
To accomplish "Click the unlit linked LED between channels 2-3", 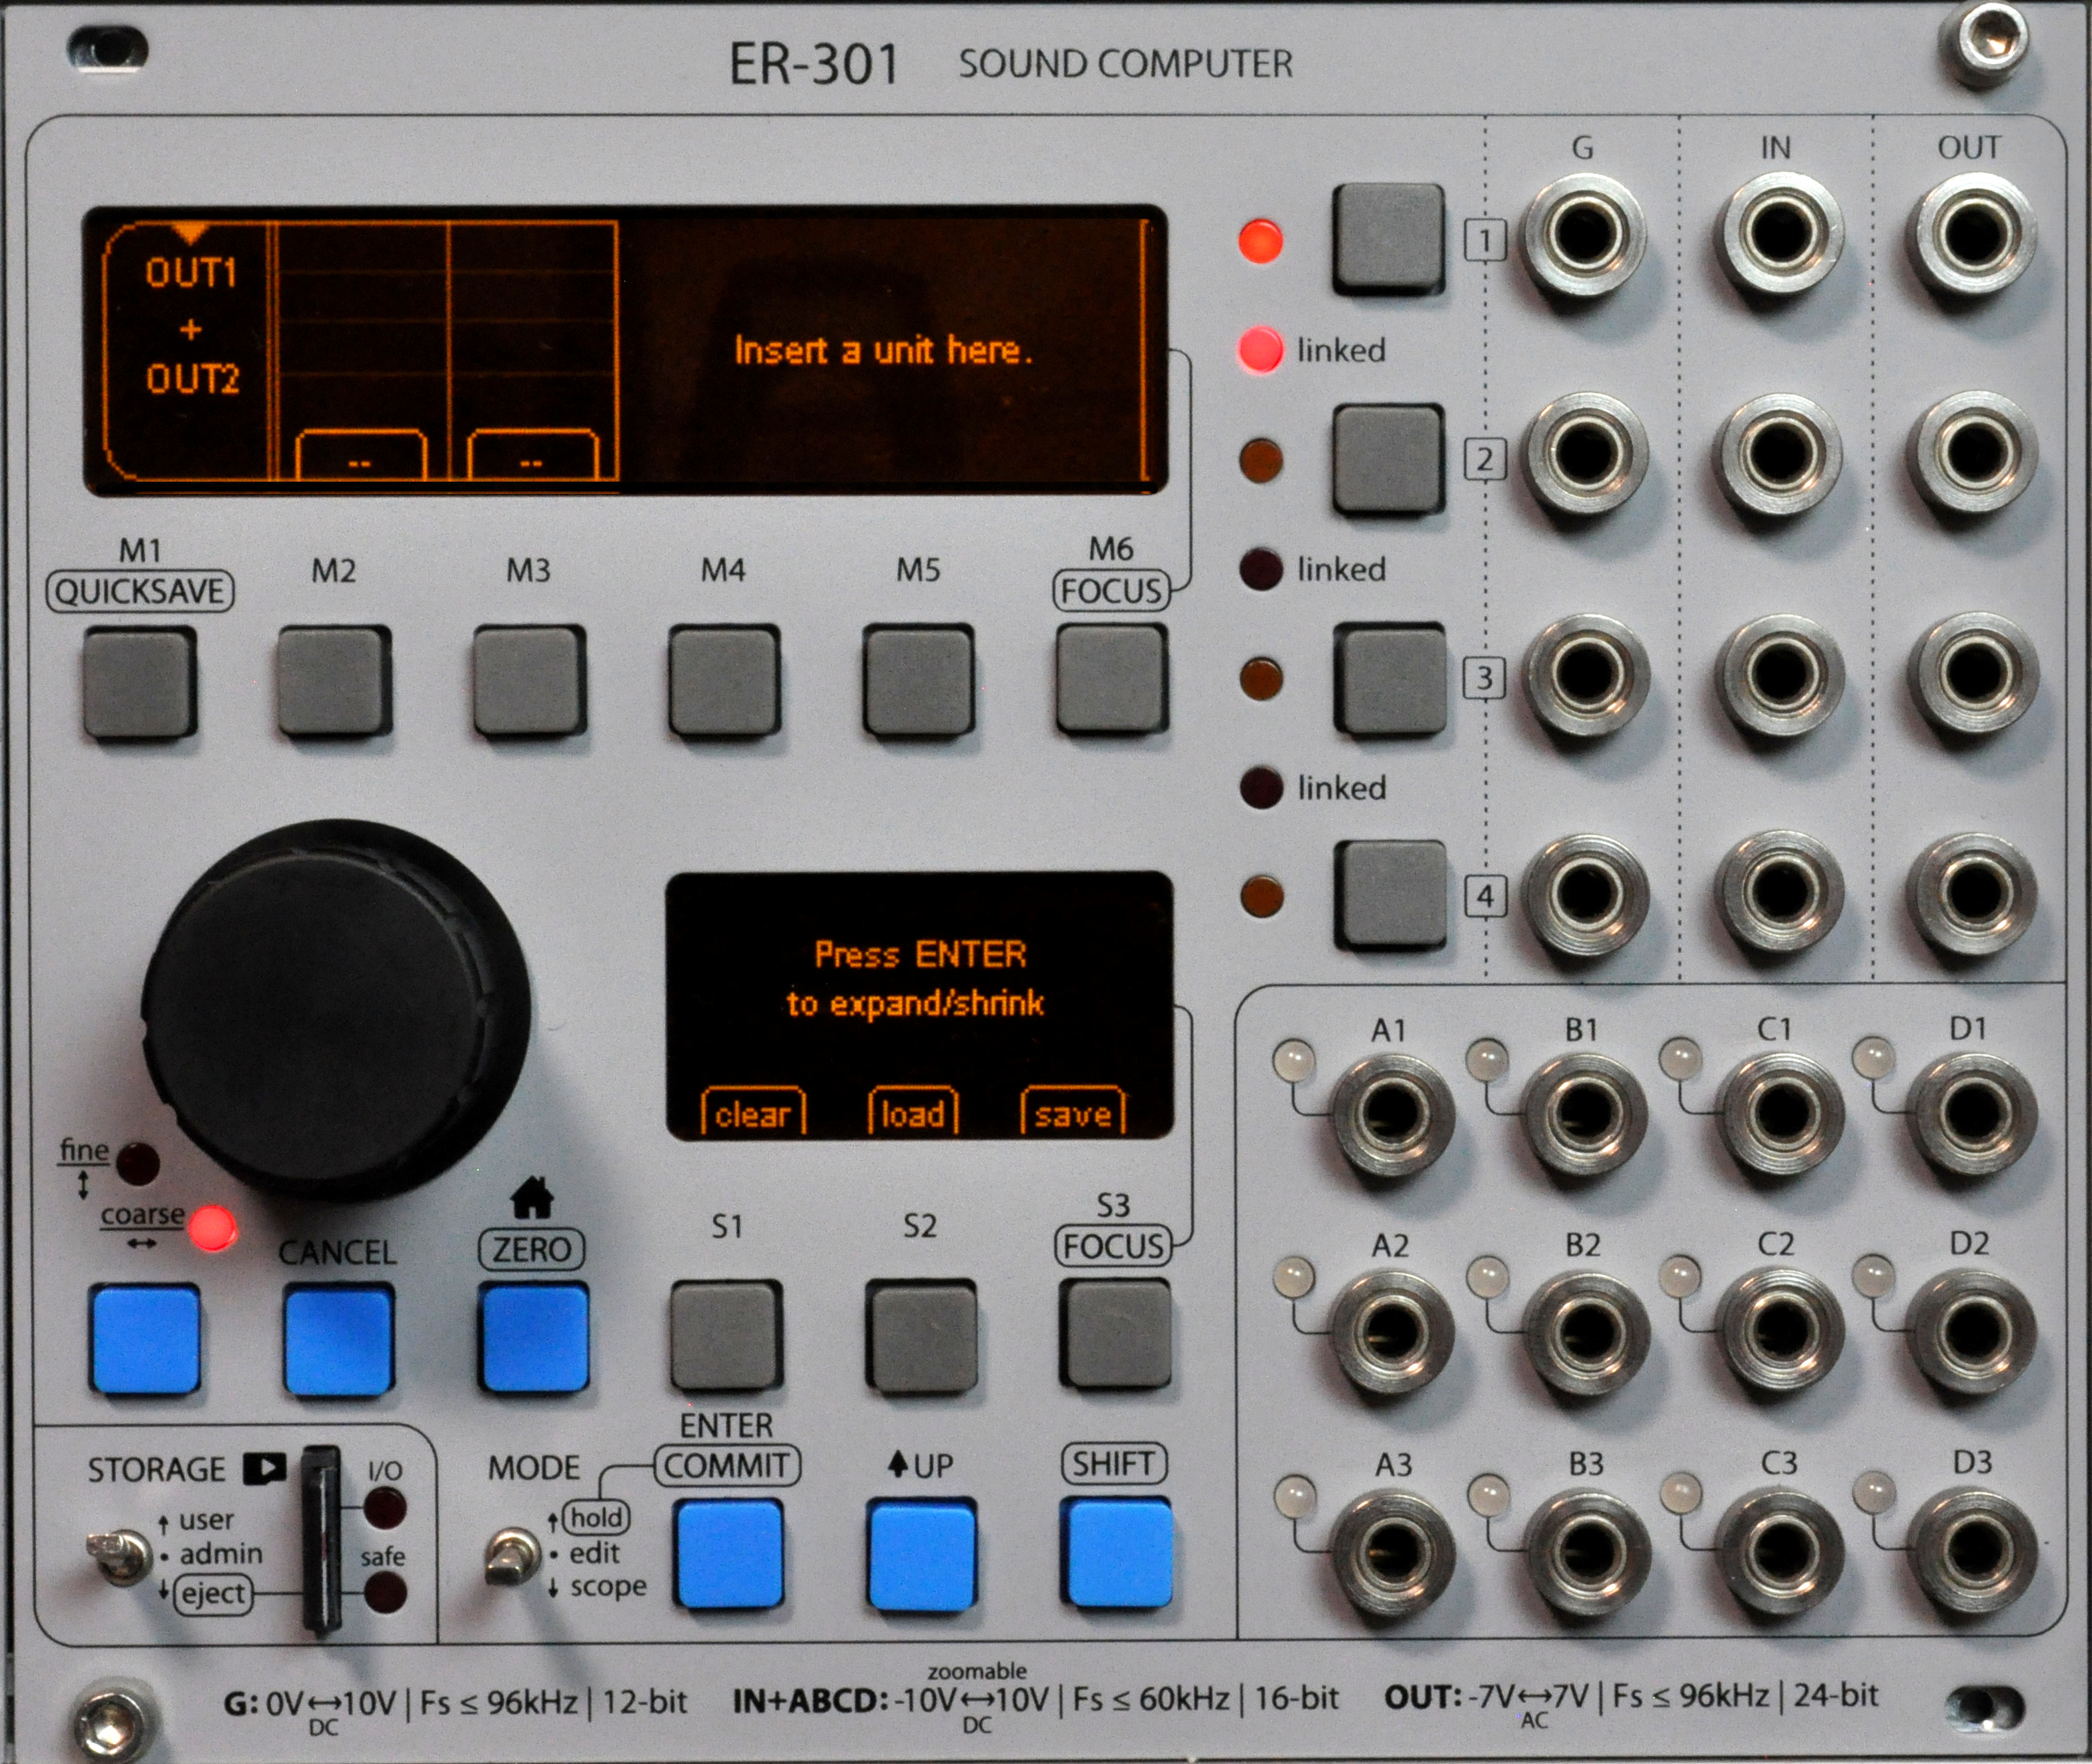I will pyautogui.click(x=1261, y=569).
